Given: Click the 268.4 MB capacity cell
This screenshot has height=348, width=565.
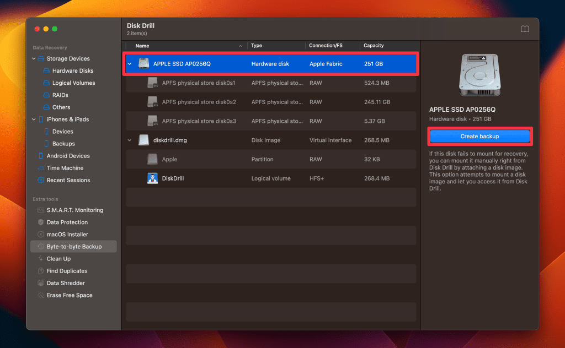Looking at the screenshot, I should coord(376,178).
